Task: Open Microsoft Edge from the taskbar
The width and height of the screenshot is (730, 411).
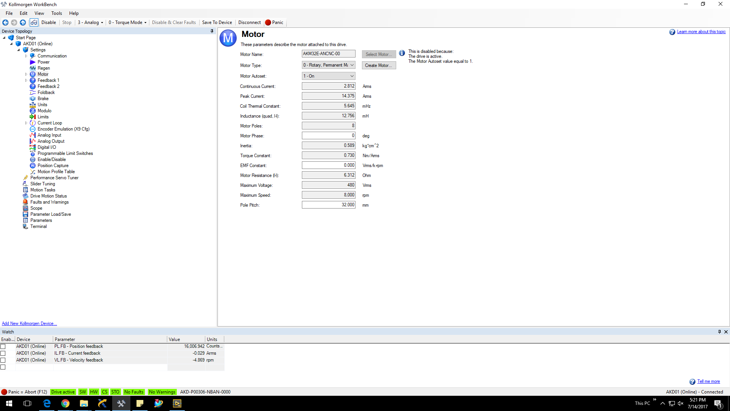Action: tap(47, 403)
